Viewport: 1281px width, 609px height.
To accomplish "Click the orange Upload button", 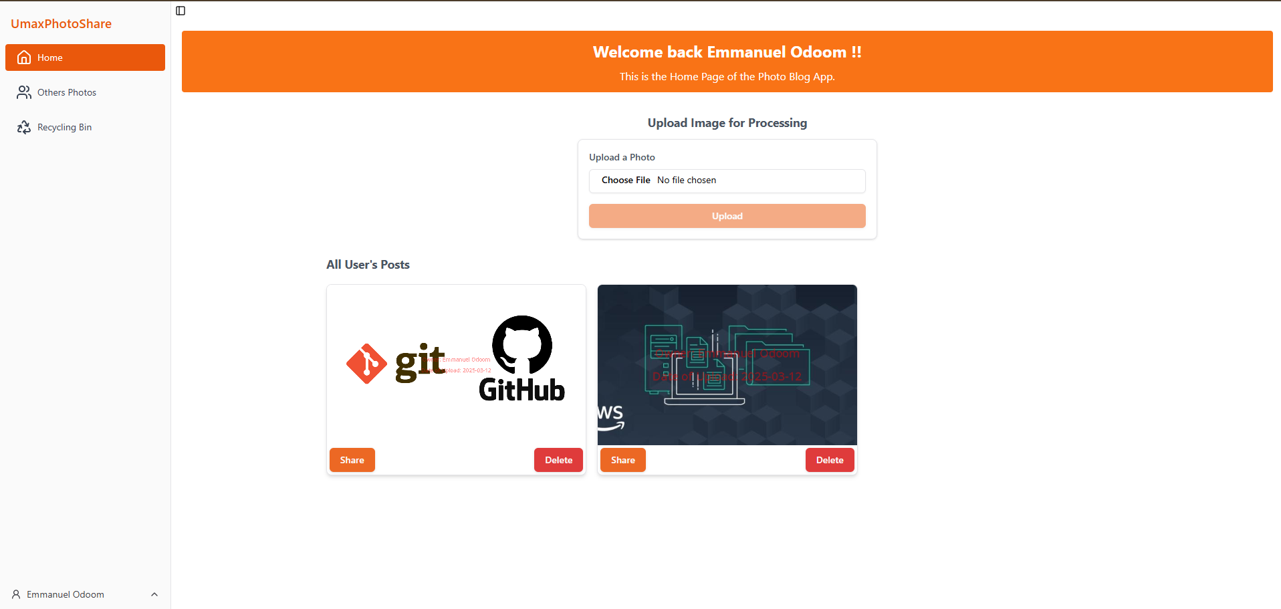I will click(727, 216).
